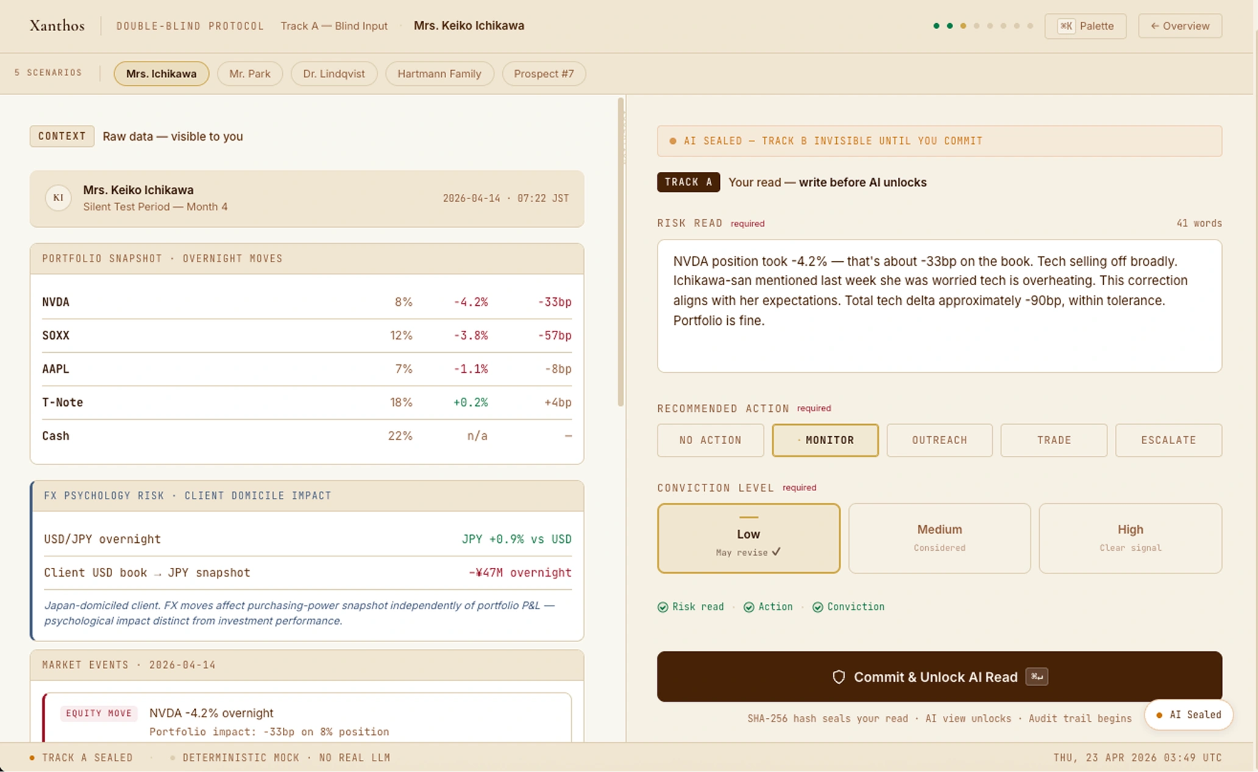
Task: Go back to Overview
Action: pyautogui.click(x=1179, y=26)
